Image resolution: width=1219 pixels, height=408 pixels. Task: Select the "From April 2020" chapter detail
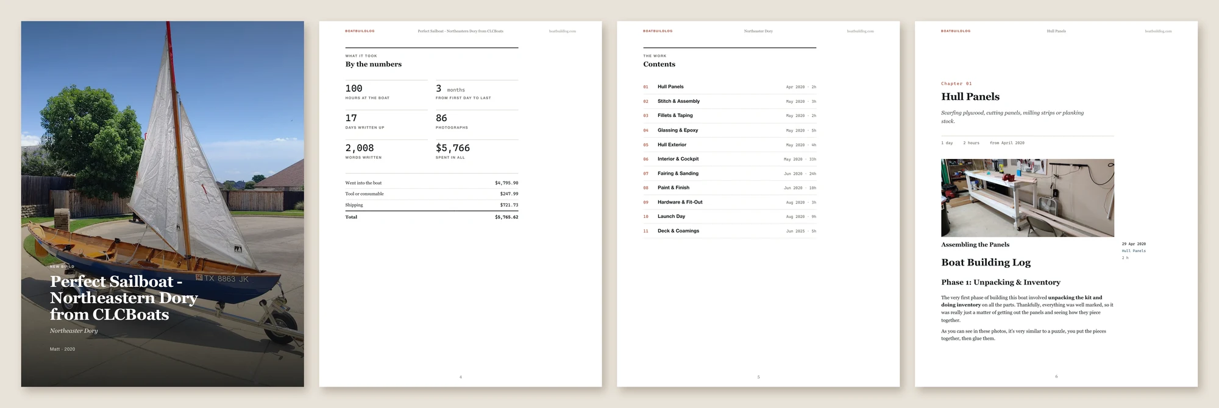[x=1007, y=143]
